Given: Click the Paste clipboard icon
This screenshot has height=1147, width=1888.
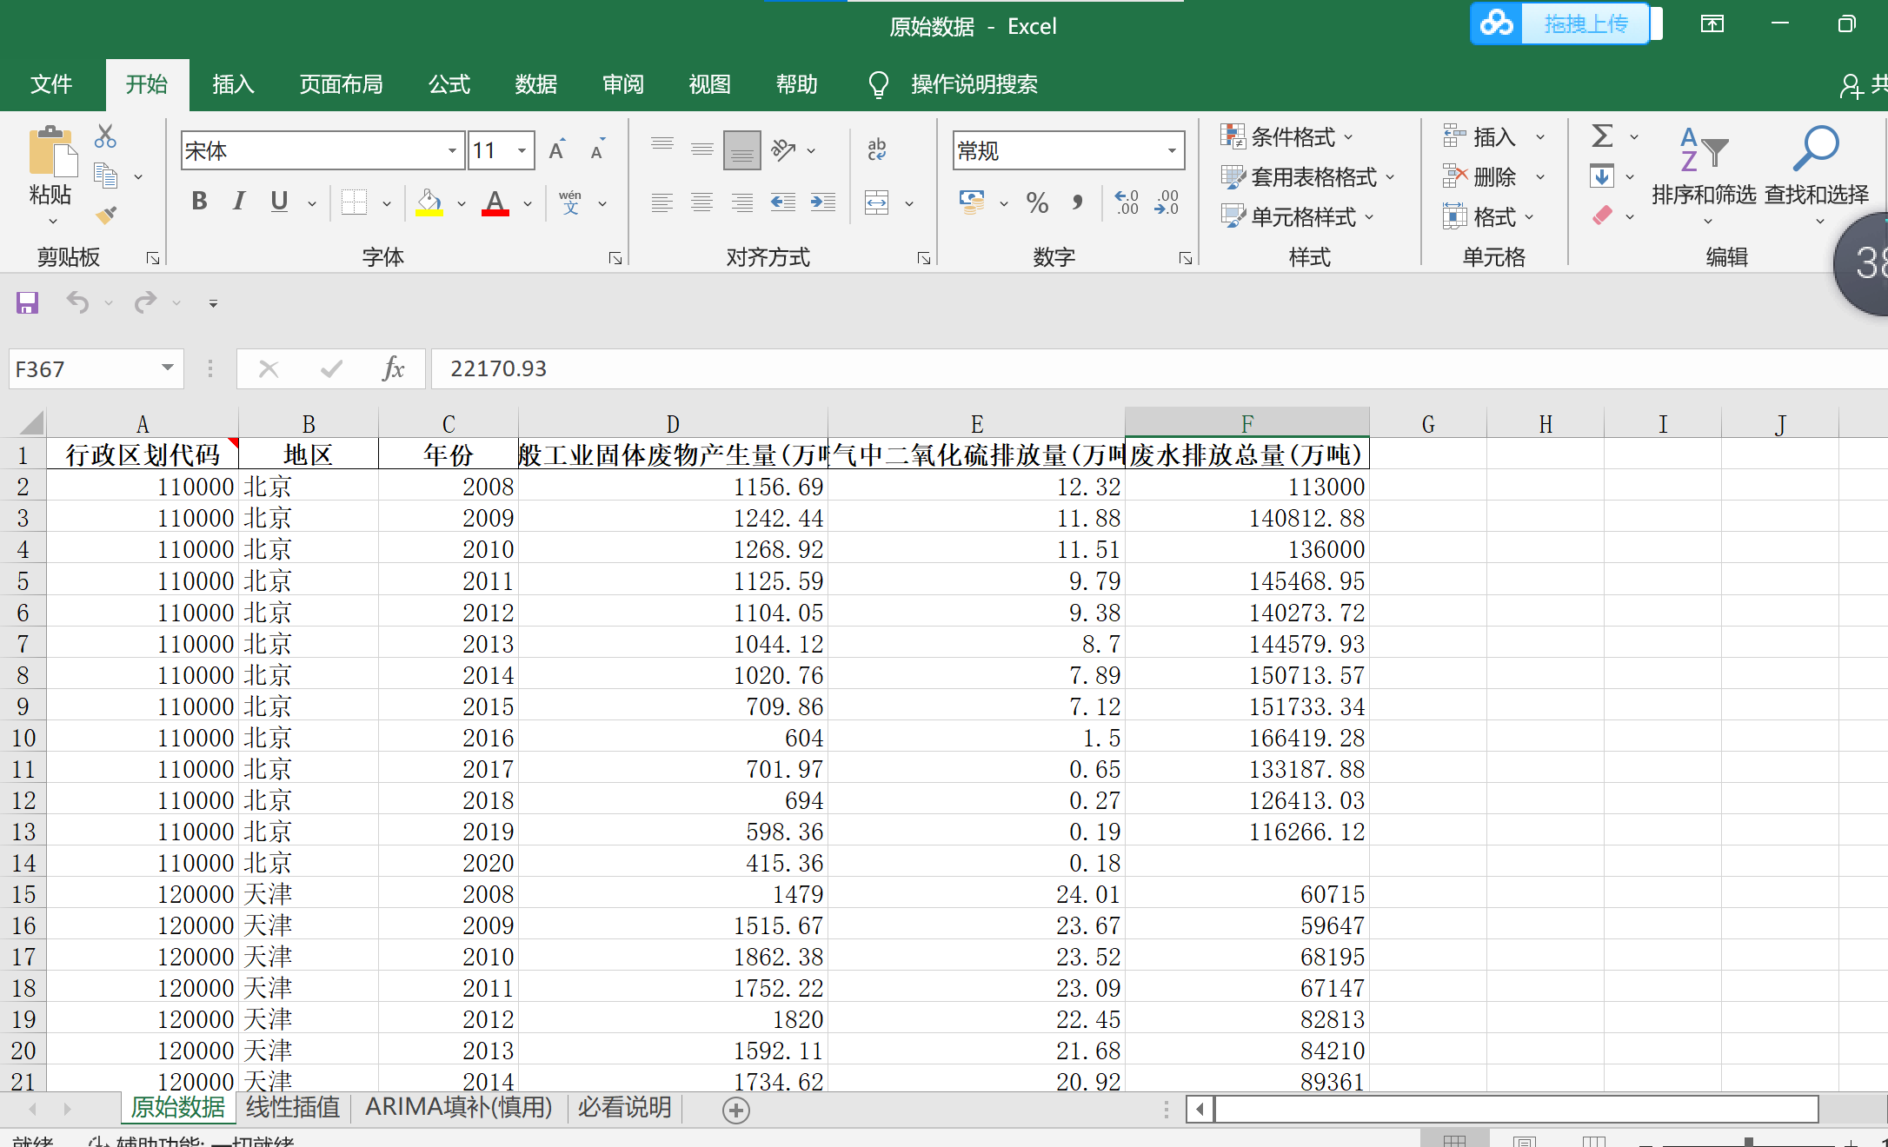Looking at the screenshot, I should (x=51, y=153).
